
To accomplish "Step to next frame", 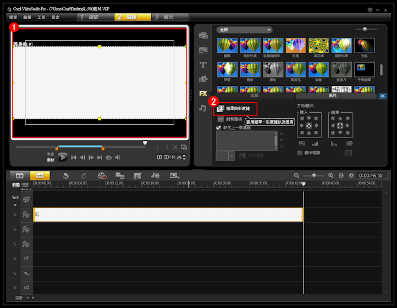I will (x=91, y=157).
